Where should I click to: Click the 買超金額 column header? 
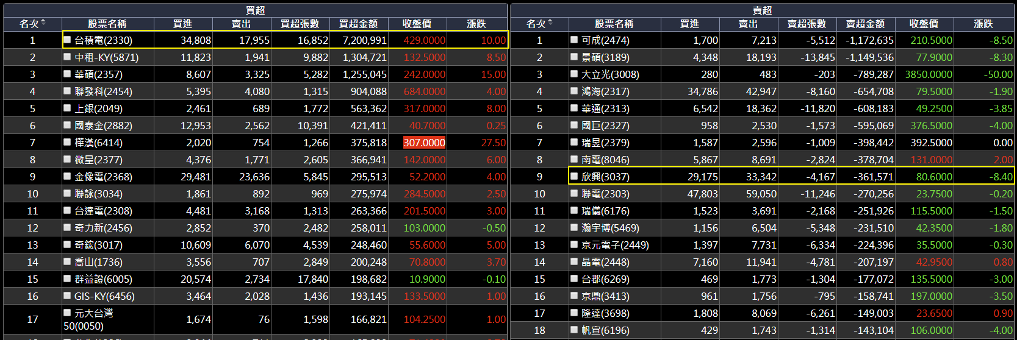point(358,24)
